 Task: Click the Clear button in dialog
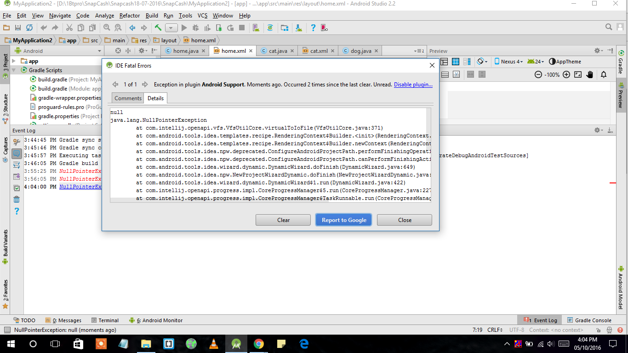(x=283, y=220)
